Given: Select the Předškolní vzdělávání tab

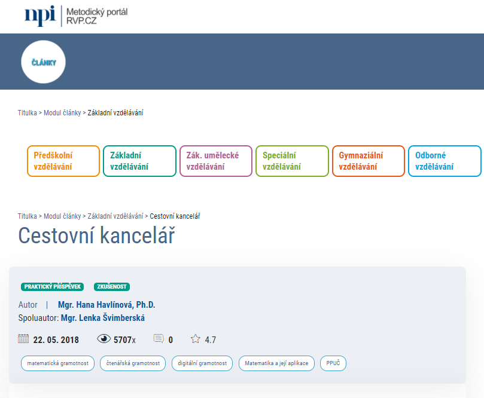Looking at the screenshot, I should (63, 161).
